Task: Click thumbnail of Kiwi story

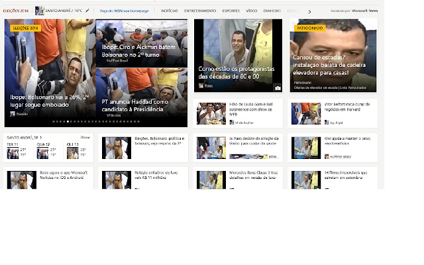Action: (306, 148)
